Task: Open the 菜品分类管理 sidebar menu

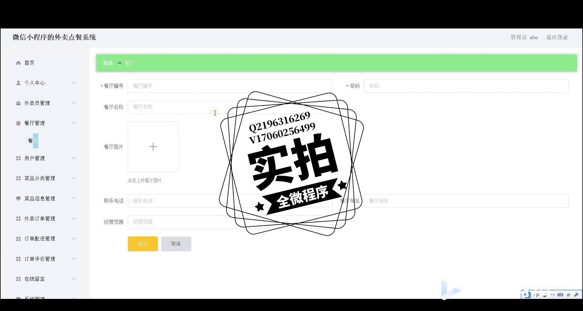Action: 46,178
